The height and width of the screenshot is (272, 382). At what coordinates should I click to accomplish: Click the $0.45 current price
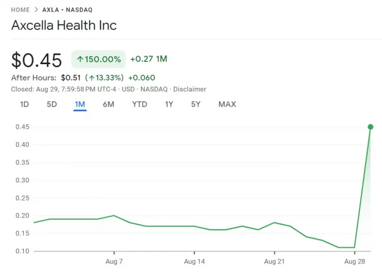click(x=37, y=60)
